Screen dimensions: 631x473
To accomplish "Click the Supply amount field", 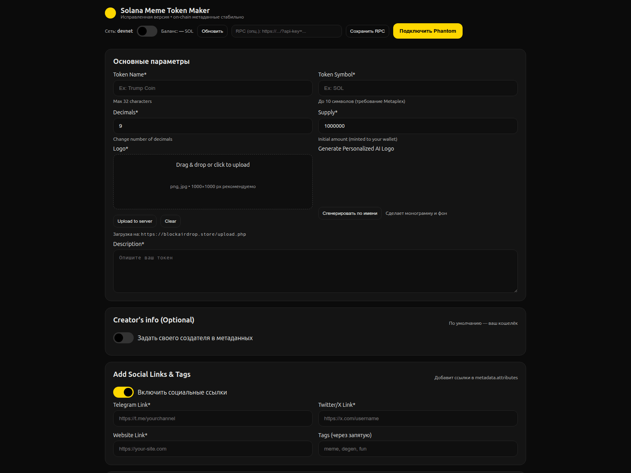I will pyautogui.click(x=418, y=126).
